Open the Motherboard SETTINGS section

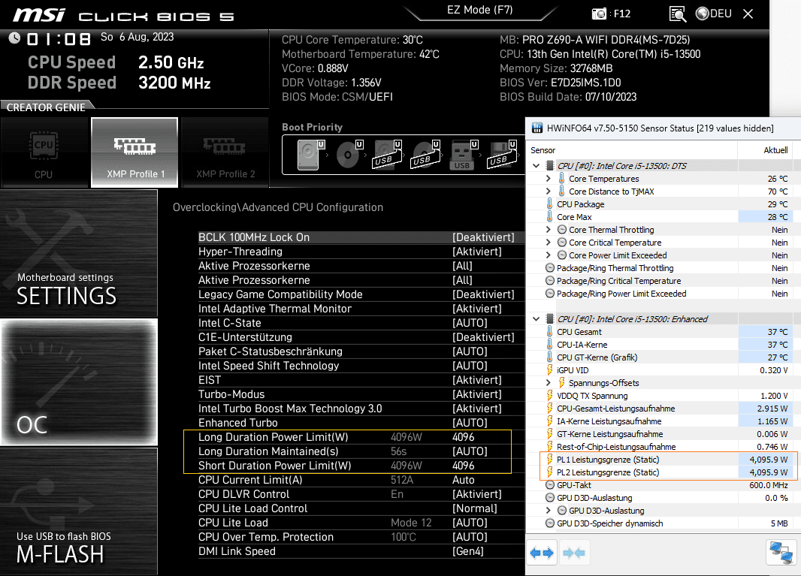point(79,253)
